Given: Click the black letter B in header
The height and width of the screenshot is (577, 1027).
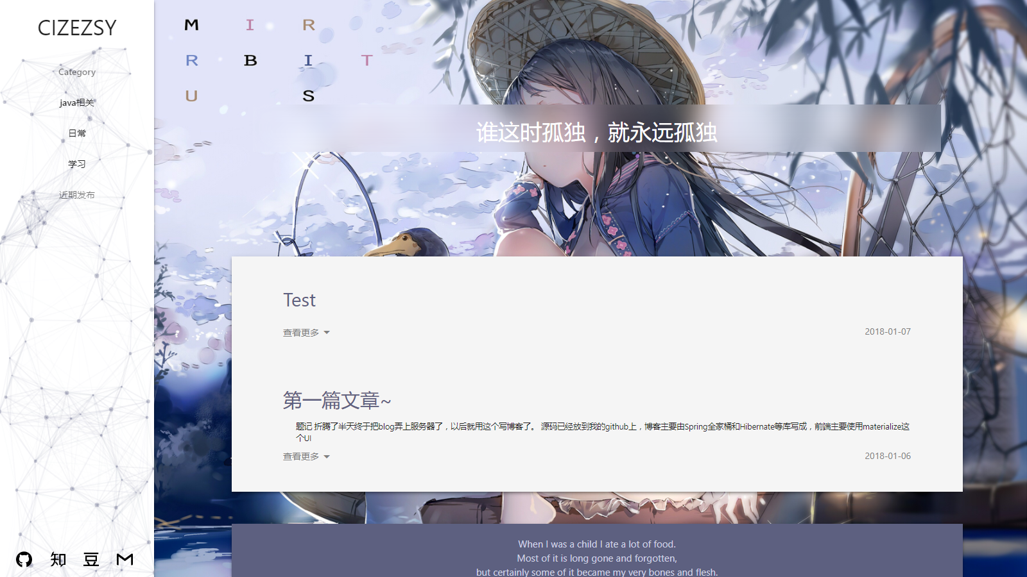Looking at the screenshot, I should coord(250,60).
